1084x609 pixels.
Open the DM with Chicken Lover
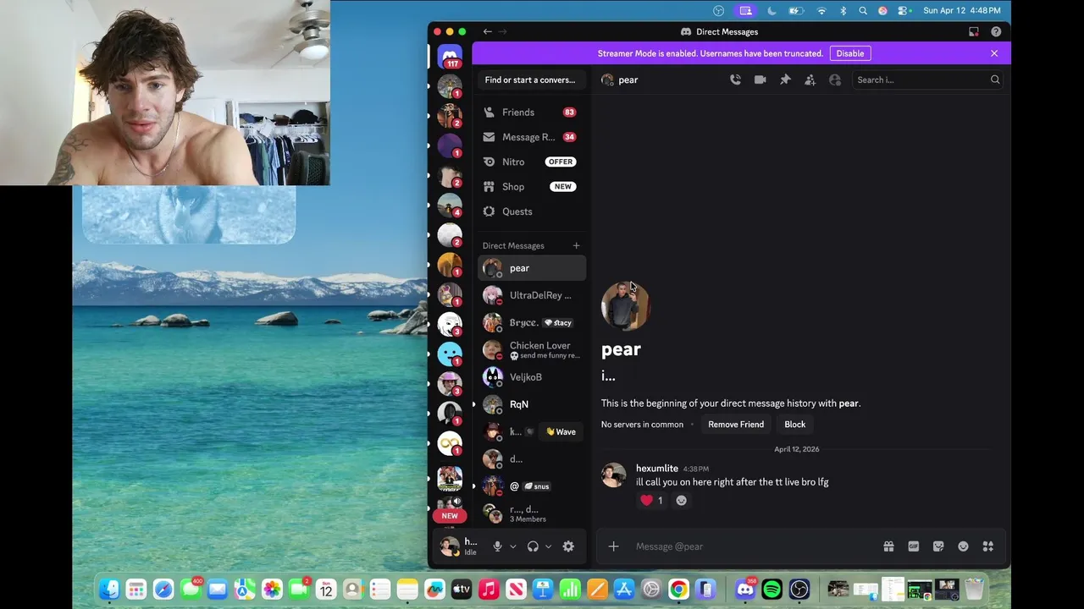pos(532,350)
